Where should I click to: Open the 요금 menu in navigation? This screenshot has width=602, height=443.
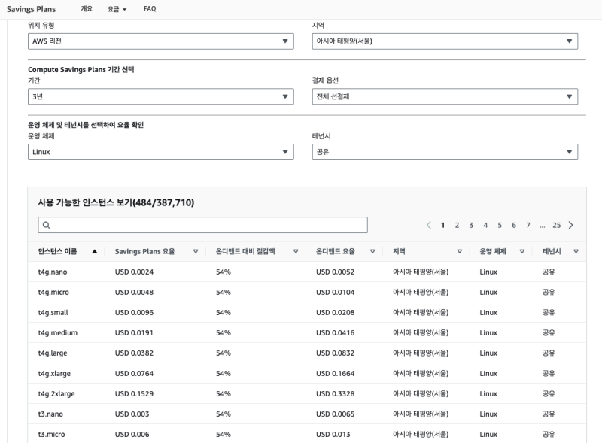117,8
